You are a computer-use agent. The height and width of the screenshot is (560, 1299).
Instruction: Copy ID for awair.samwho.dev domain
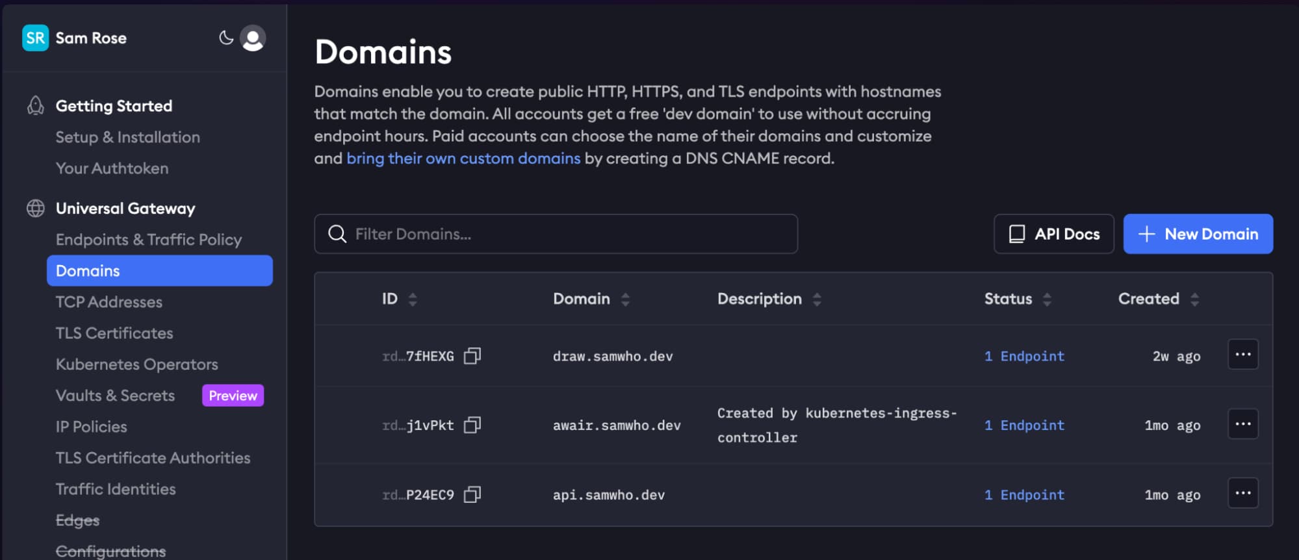tap(472, 426)
